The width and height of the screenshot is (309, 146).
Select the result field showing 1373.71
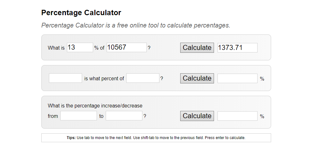click(237, 47)
